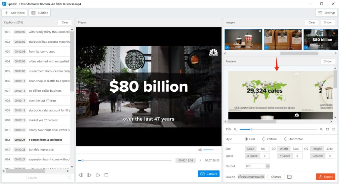This screenshot has height=184, width=339.
Task: Edit the Height value field
Action: click(329, 149)
